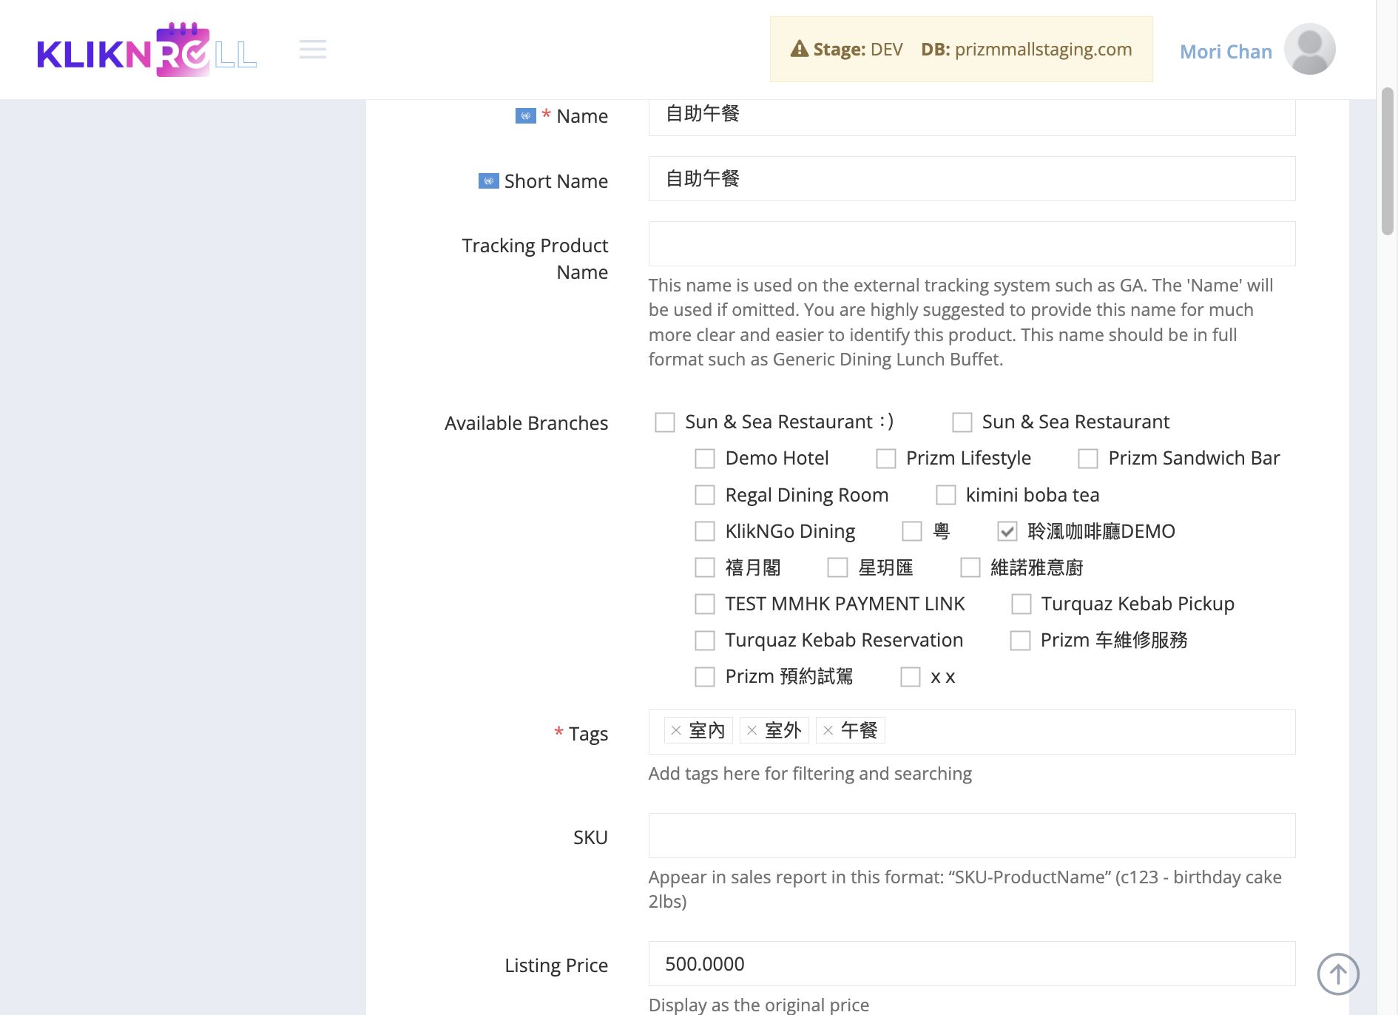
Task: Tick the 星玥匯 checkbox
Action: pyautogui.click(x=837, y=567)
